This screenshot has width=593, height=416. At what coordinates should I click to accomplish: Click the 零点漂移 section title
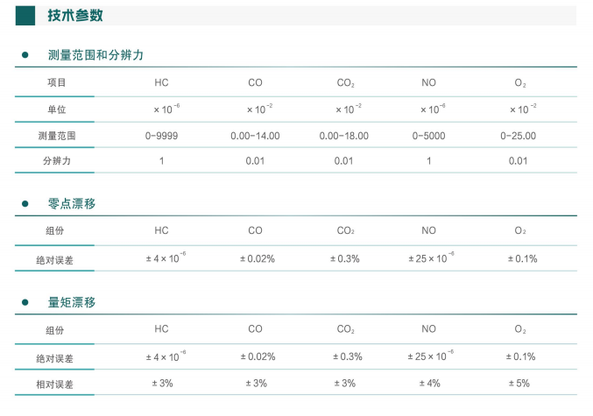(72, 204)
